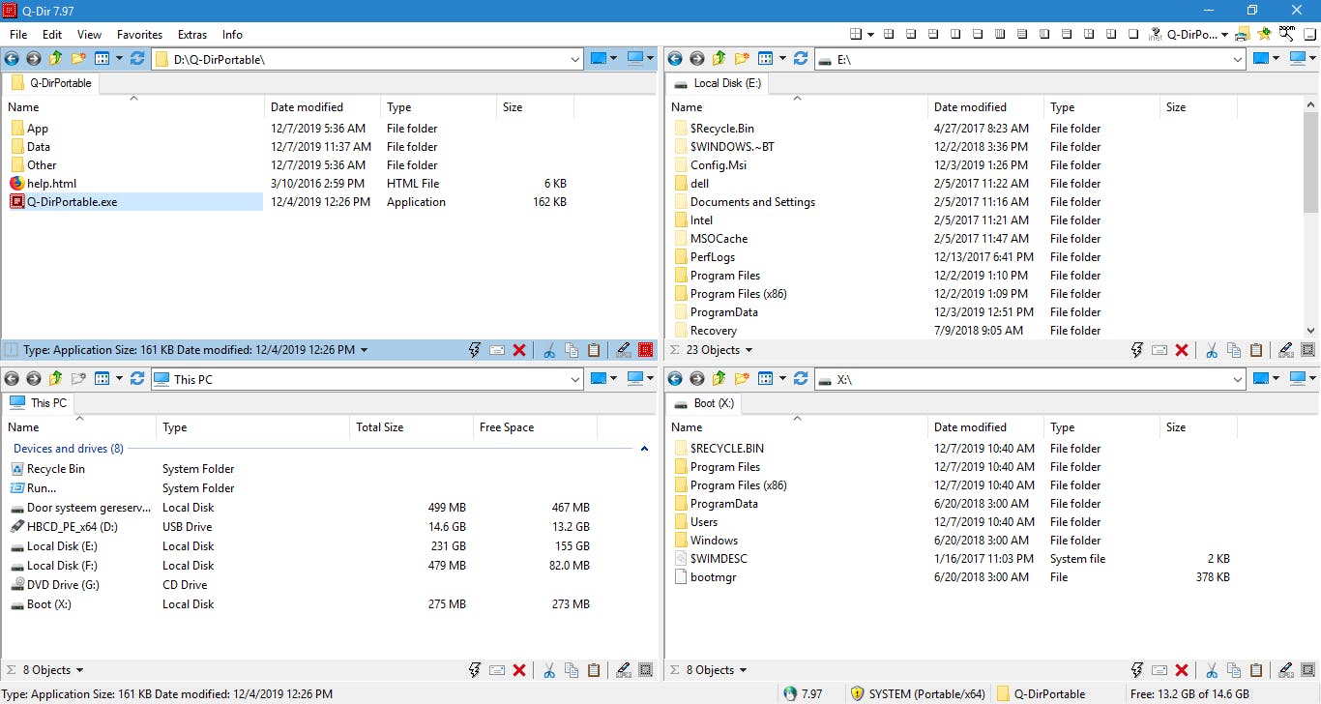Go up one folder in the This PC pane
This screenshot has width=1321, height=704.
tap(56, 378)
